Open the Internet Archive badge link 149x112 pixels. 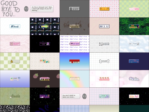point(74,9)
